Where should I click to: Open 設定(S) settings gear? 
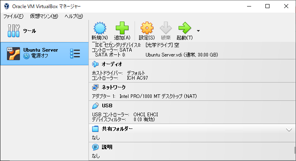click(147, 28)
